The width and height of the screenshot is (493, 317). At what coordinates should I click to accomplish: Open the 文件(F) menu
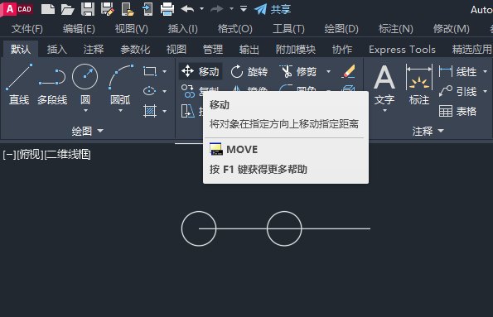pos(27,29)
